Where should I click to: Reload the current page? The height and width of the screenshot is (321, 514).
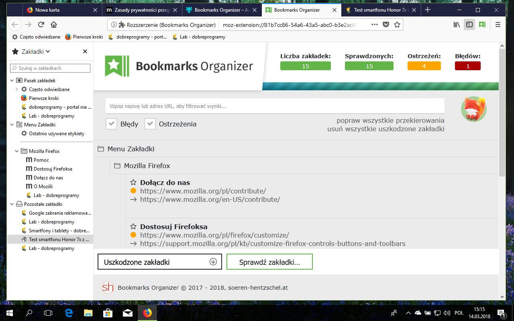point(41,24)
